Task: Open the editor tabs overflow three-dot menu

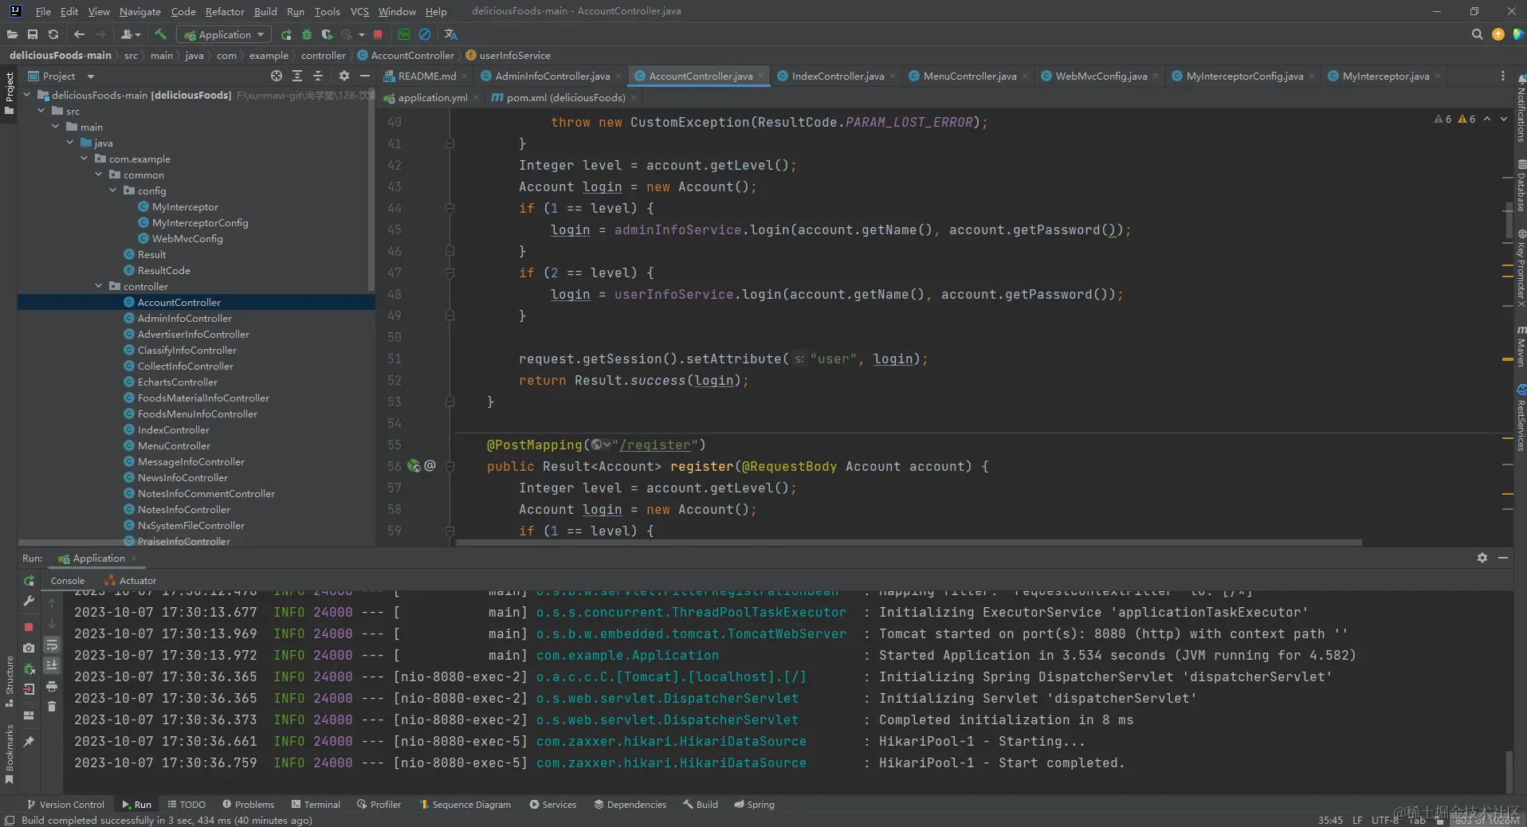Action: pyautogui.click(x=1503, y=76)
